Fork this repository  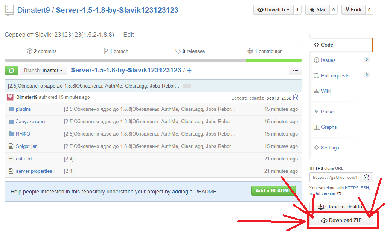353,10
